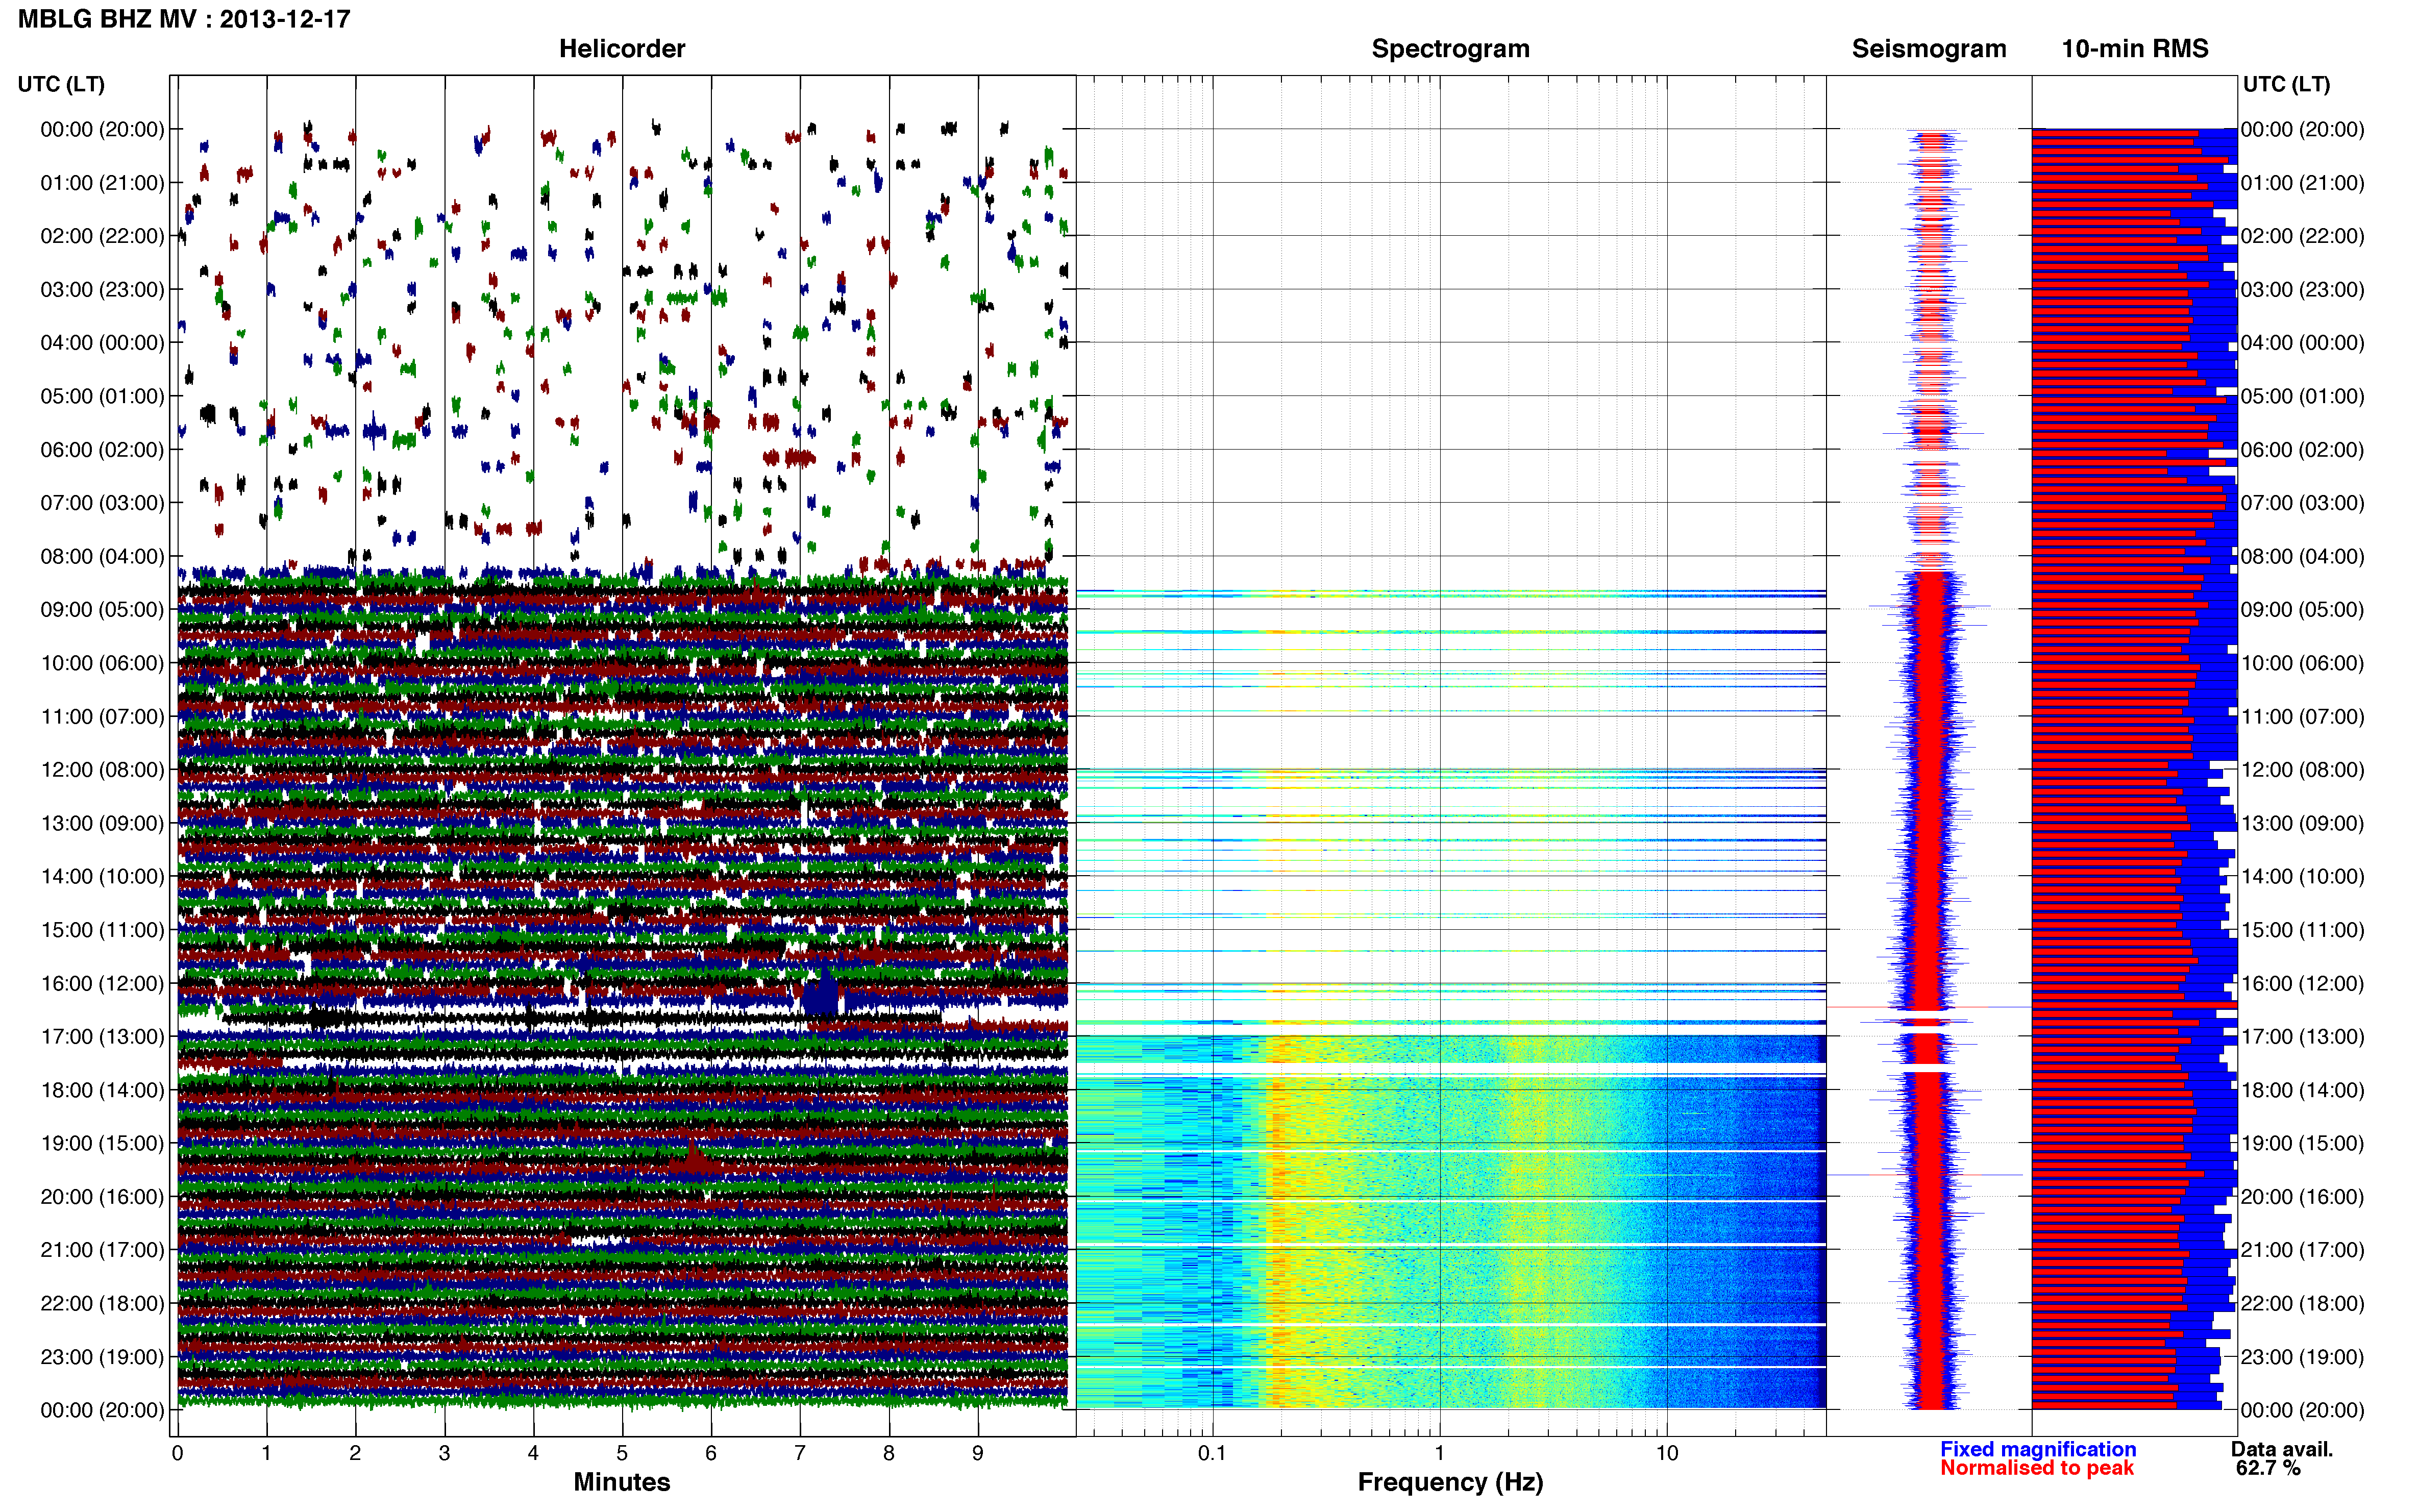This screenshot has height=1512, width=2419.
Task: Click left time label '13:00 (09:00)'
Action: (102, 823)
